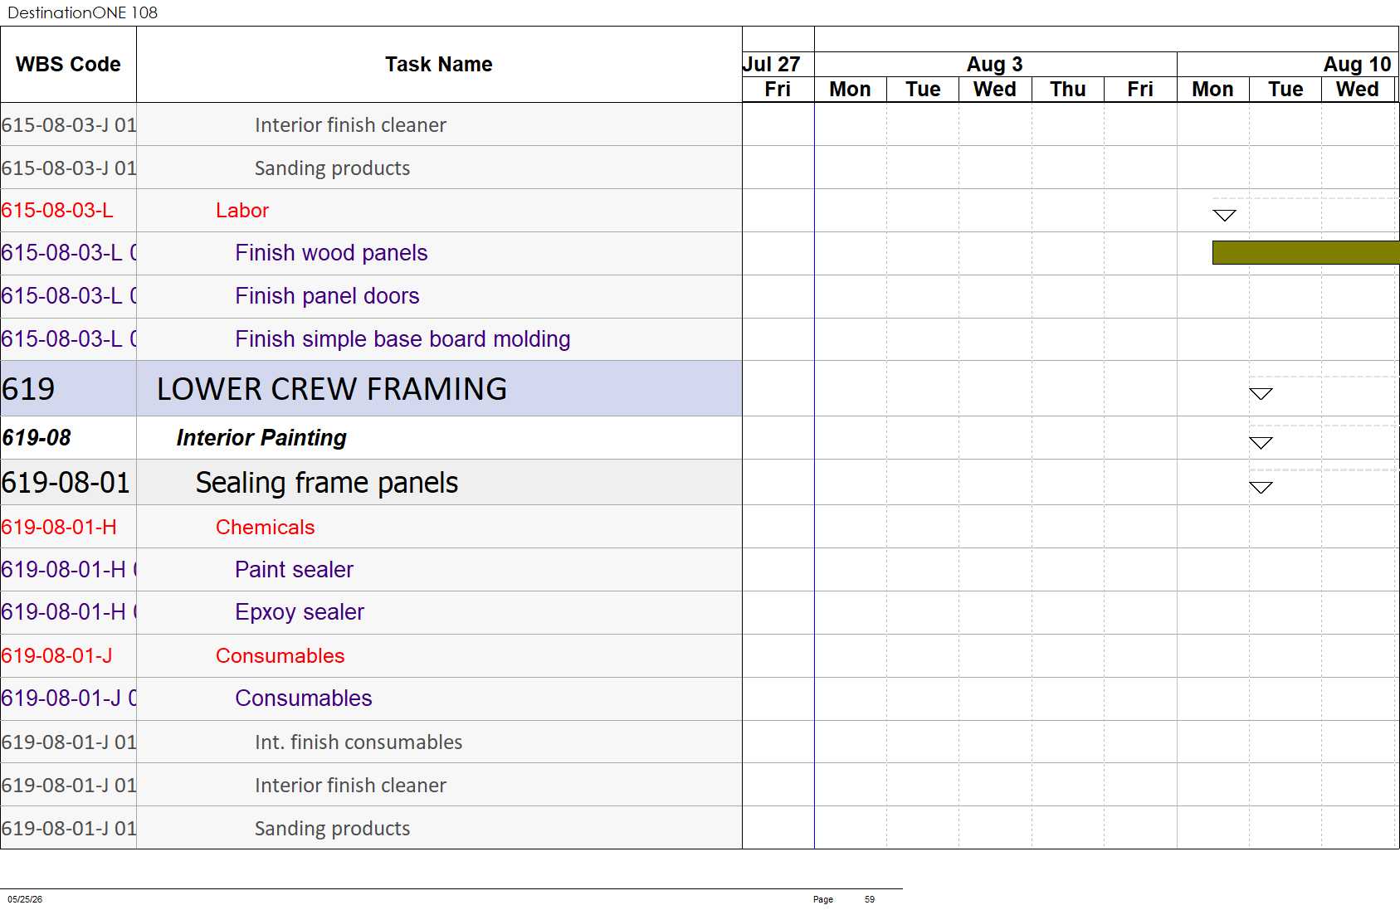Click the Labor summary triangle marker

[x=1224, y=216]
